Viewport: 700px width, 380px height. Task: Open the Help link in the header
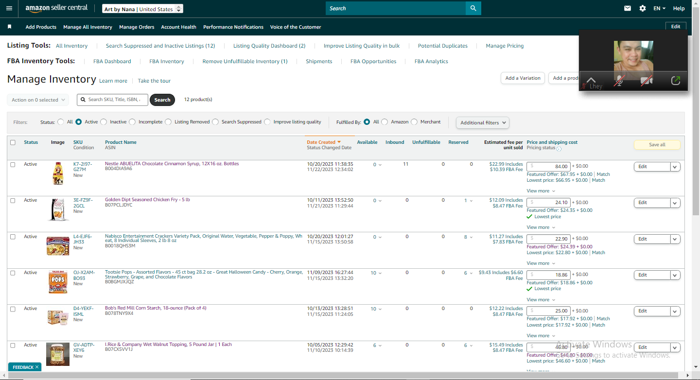679,8
